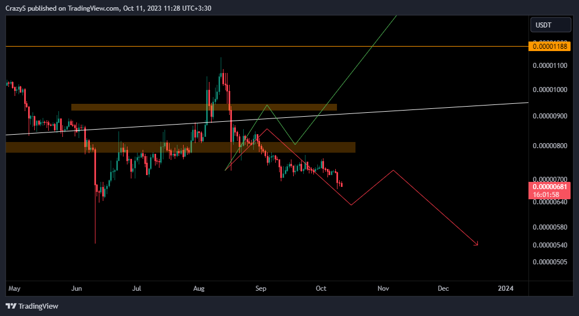Select the lower orange support zone rectangle
Screen dimensions: 579x316
[x=181, y=147]
